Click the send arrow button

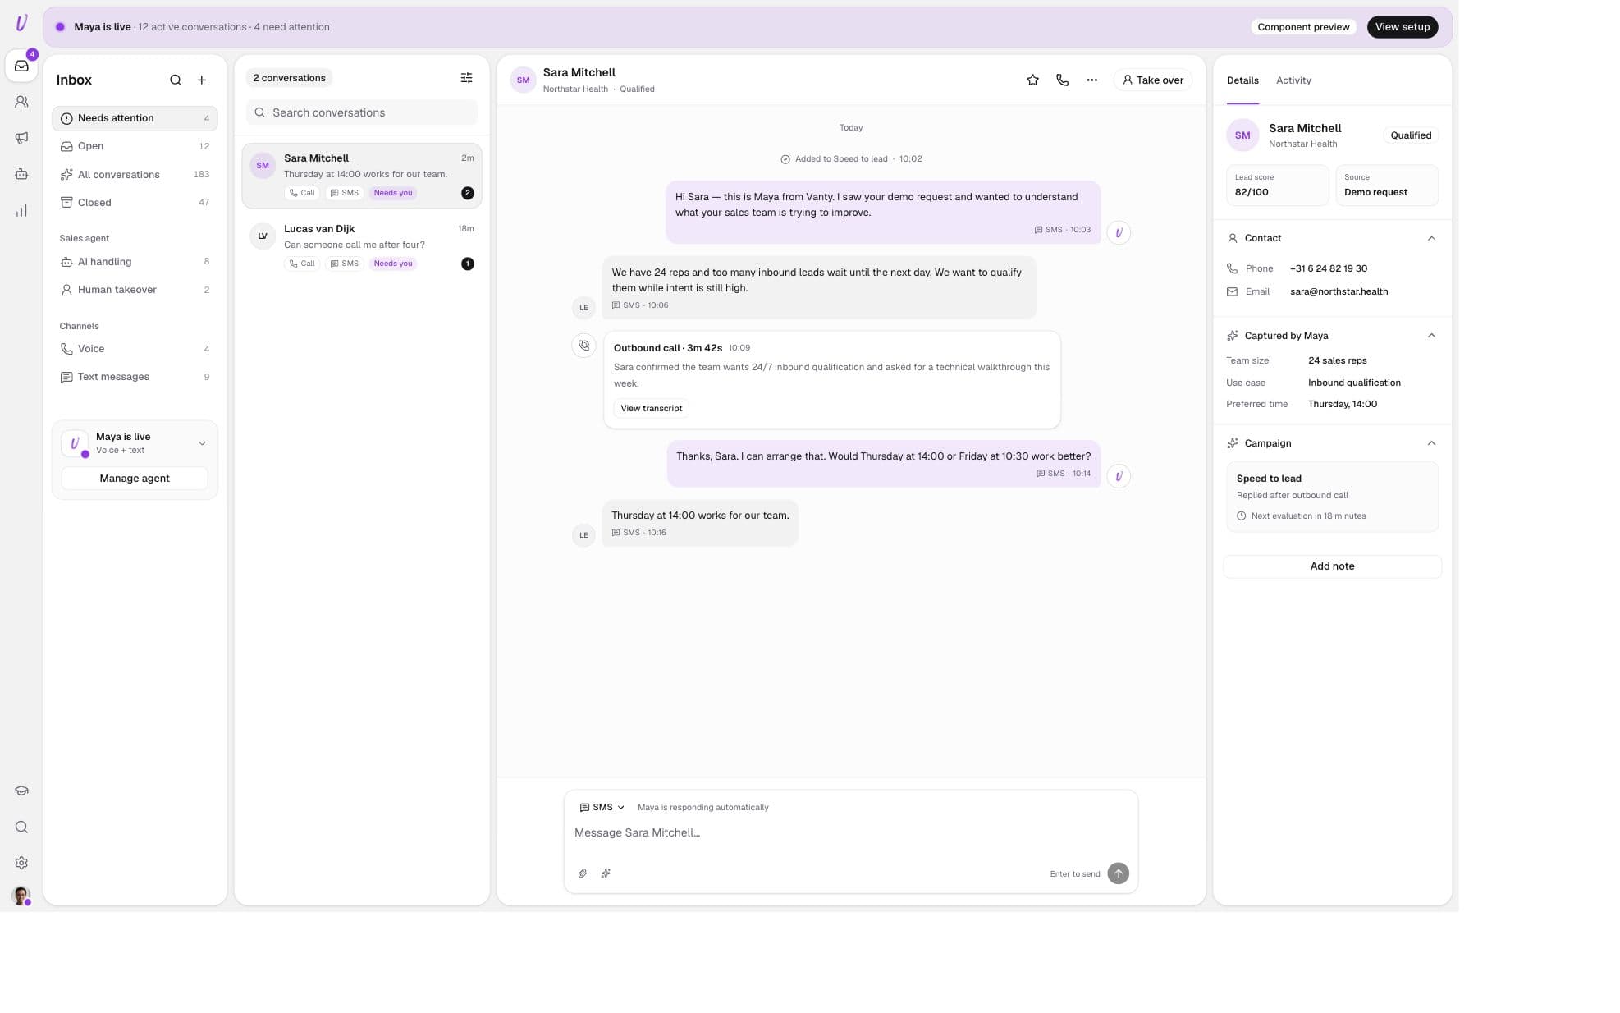(x=1118, y=873)
